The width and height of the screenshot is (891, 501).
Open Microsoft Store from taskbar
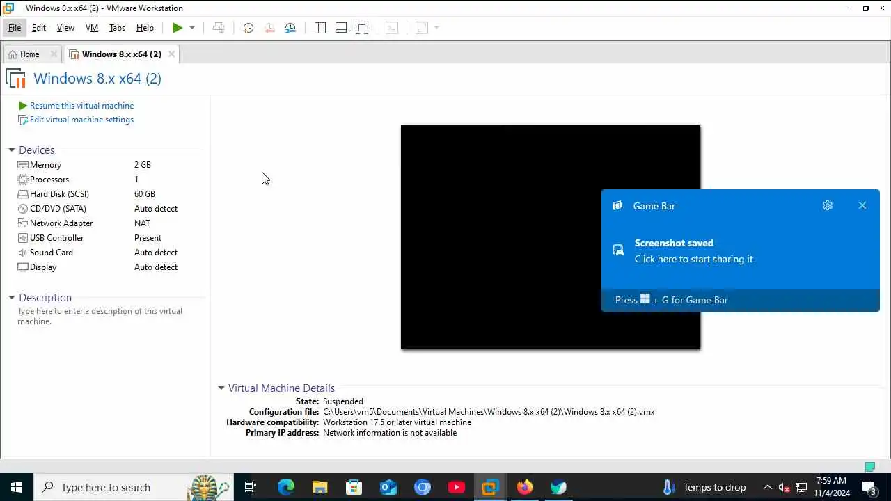click(x=354, y=487)
